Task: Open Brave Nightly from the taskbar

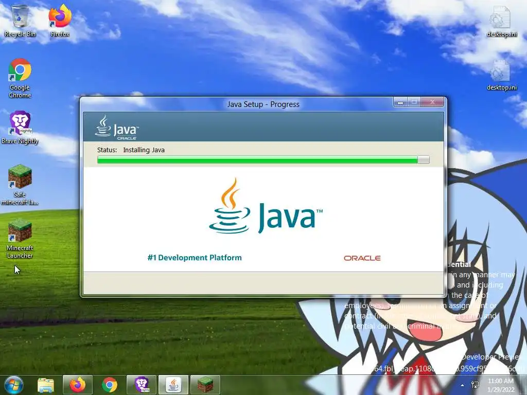Action: pos(142,385)
